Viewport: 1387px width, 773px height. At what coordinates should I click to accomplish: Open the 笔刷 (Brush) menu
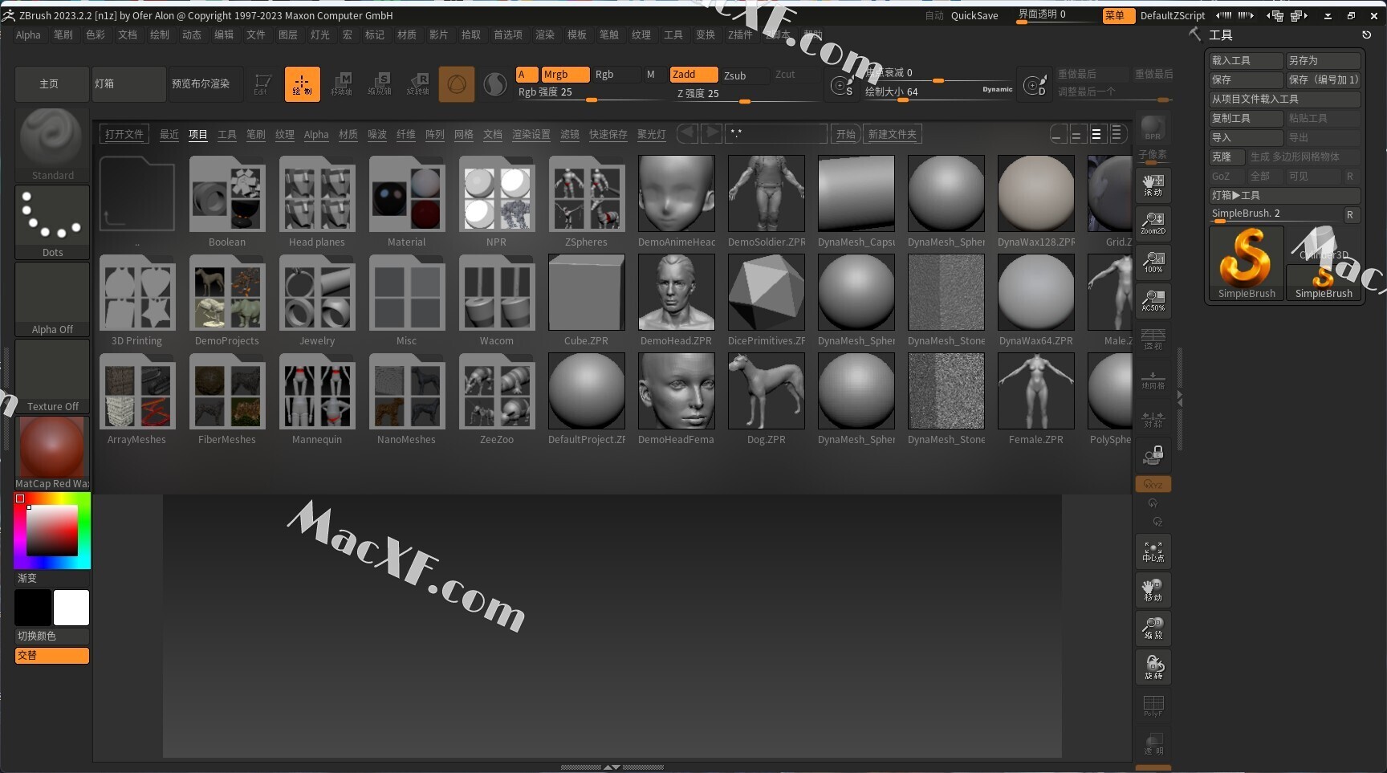coord(63,35)
